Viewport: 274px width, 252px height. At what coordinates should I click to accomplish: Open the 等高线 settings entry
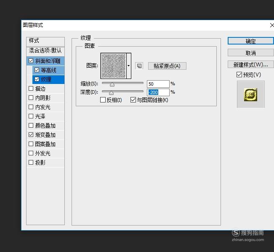48,70
